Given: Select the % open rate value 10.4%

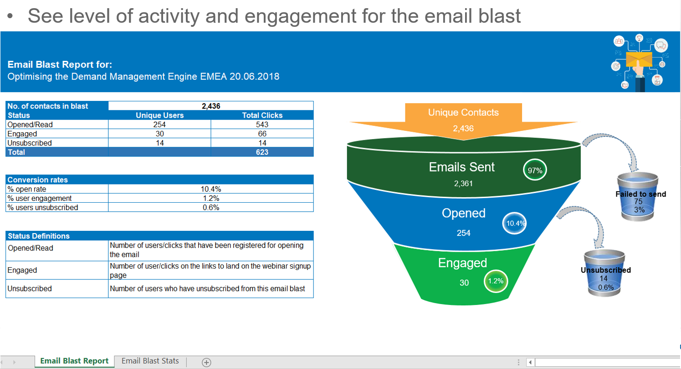Looking at the screenshot, I should tap(211, 189).
